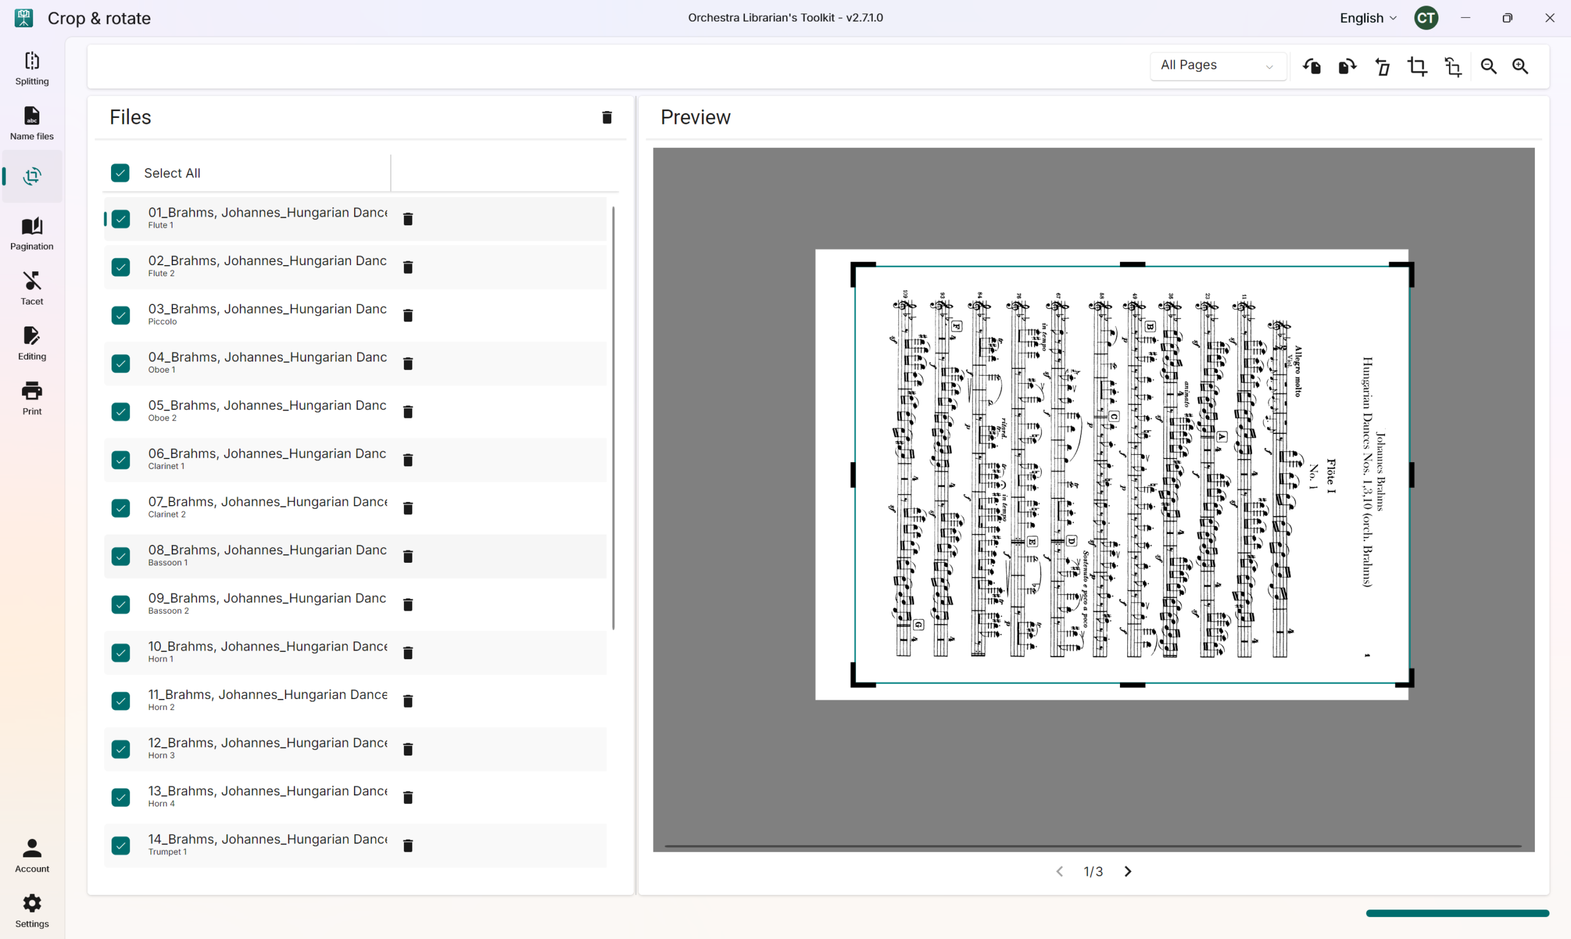Viewport: 1571px width, 939px height.
Task: Uncheck the Trumpet 1 file checkbox
Action: coord(121,845)
